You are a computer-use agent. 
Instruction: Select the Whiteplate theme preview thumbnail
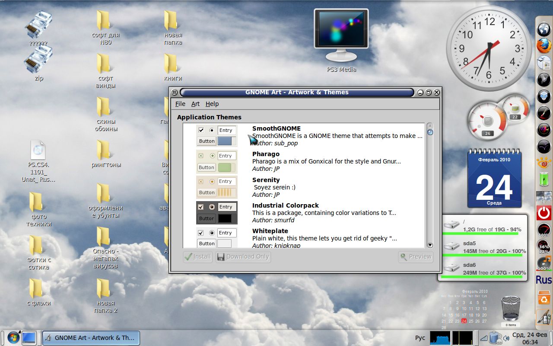pos(217,238)
